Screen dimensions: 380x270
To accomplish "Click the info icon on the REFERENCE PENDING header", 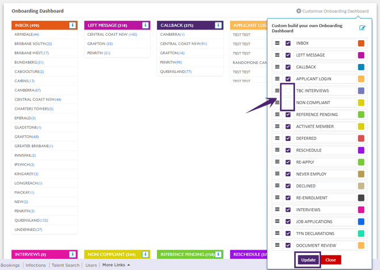I will (x=218, y=254).
